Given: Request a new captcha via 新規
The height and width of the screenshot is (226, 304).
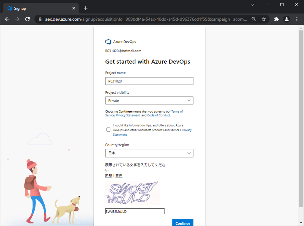Looking at the screenshot, I should [x=109, y=175].
